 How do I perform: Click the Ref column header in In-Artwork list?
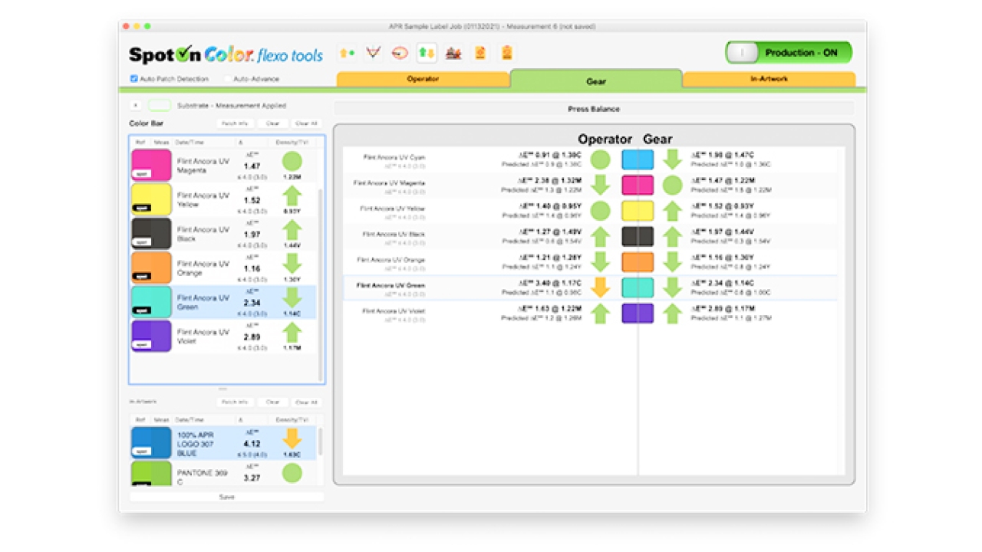(x=140, y=419)
